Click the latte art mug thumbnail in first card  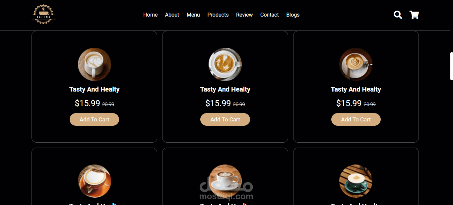(95, 64)
